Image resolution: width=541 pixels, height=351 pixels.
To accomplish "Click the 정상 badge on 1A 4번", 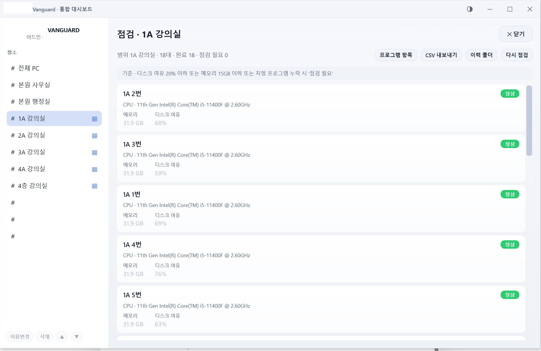I will coord(510,244).
